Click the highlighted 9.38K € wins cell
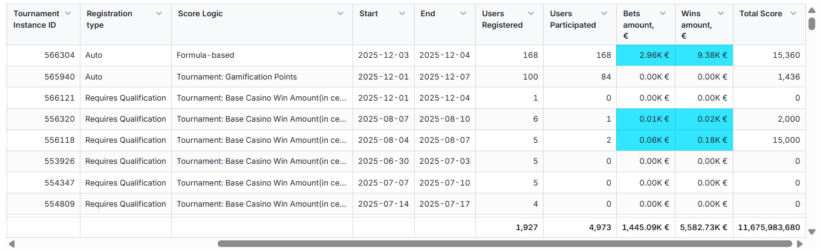820x250 pixels. pyautogui.click(x=704, y=55)
